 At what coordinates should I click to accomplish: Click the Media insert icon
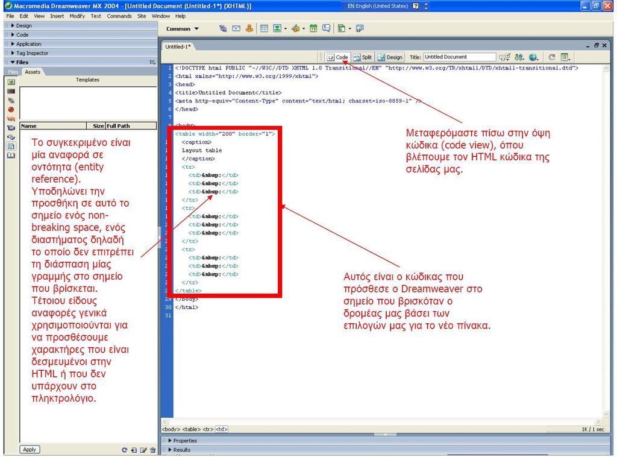click(x=295, y=28)
